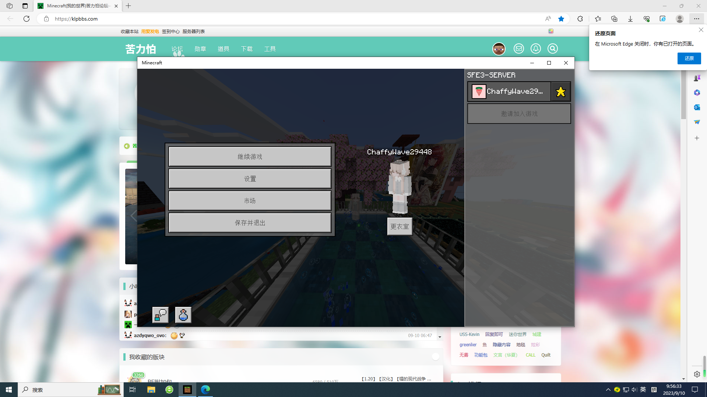The image size is (707, 397).
Task: Open the 下载 nav menu item
Action: coord(247,49)
